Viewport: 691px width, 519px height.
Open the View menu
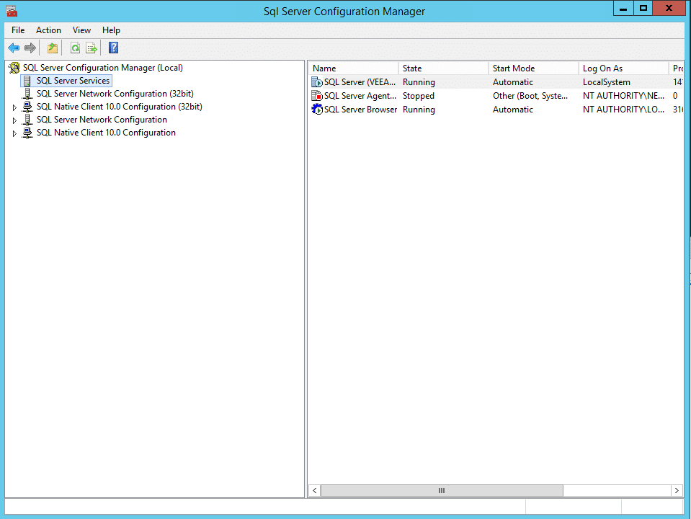click(x=81, y=30)
